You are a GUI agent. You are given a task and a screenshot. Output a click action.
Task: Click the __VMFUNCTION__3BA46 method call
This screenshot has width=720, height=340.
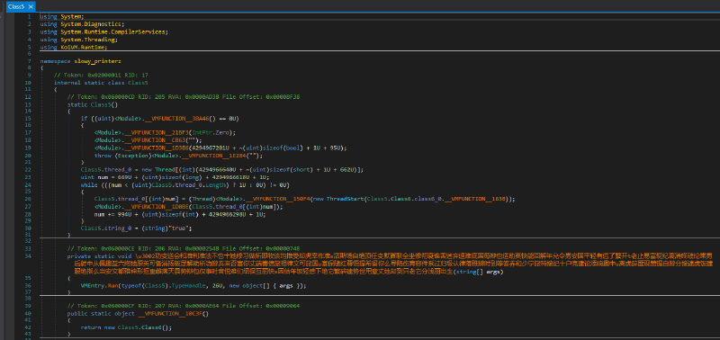[175, 119]
